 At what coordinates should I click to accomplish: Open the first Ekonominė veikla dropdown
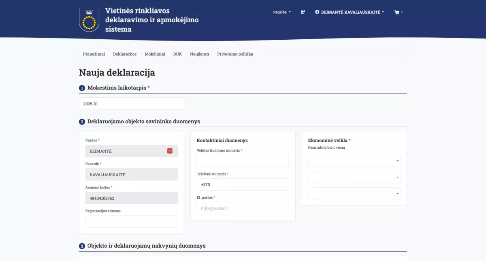tap(354, 161)
